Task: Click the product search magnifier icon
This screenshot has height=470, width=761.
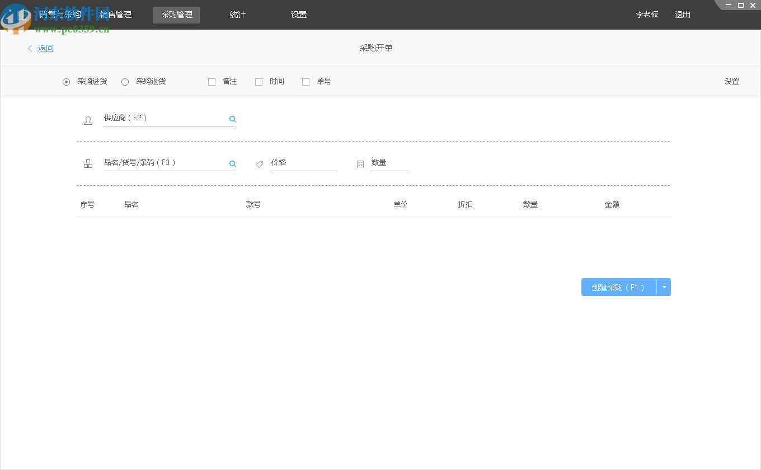Action: click(x=232, y=163)
